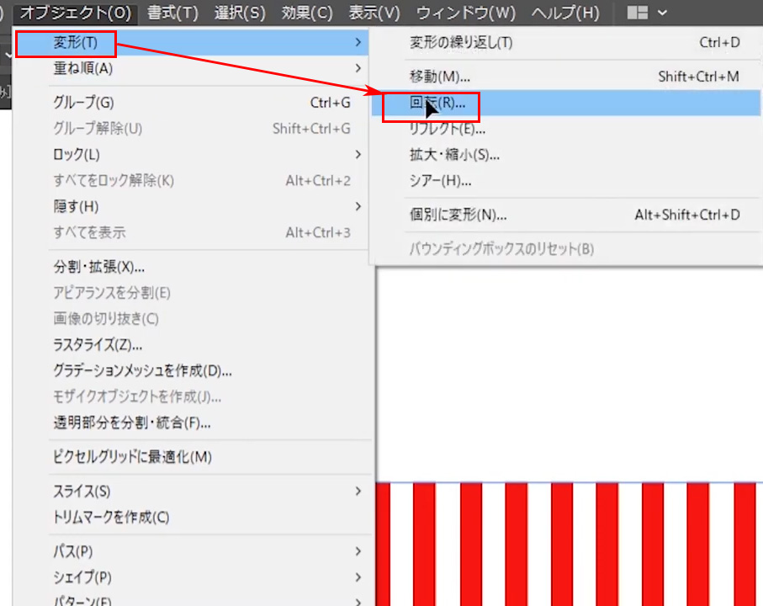Choose 回転(R)... command

click(x=566, y=103)
